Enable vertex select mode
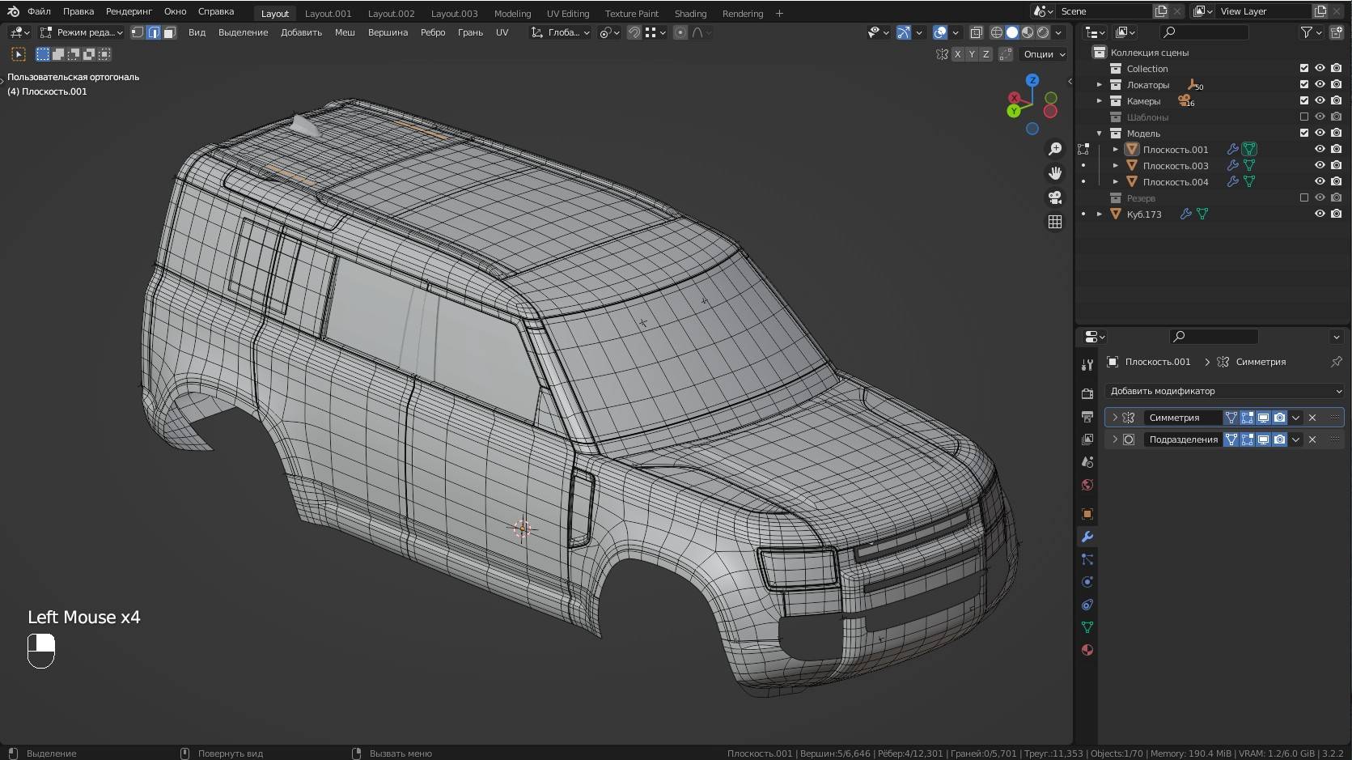Screen dimensions: 1352x760 click(138, 32)
